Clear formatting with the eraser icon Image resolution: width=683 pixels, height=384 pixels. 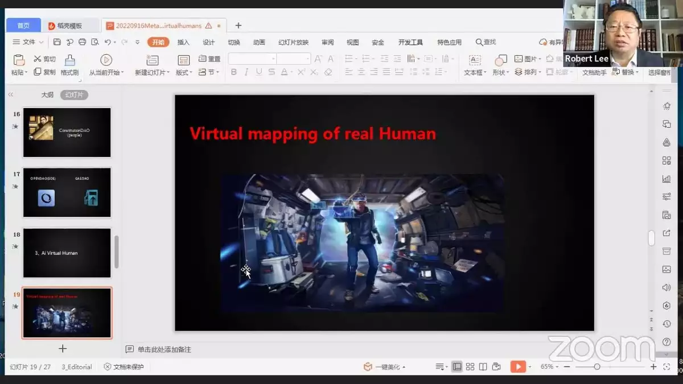click(328, 72)
